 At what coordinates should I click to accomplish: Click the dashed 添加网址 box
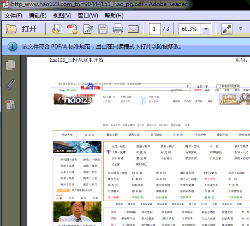[x=142, y=164]
